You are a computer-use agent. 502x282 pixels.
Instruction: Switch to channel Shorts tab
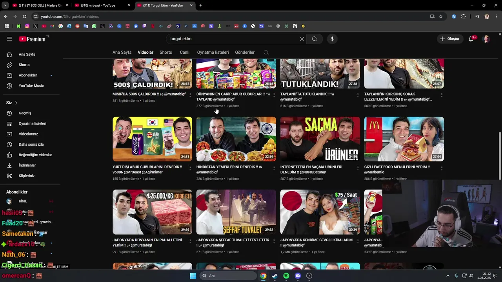[x=166, y=52]
